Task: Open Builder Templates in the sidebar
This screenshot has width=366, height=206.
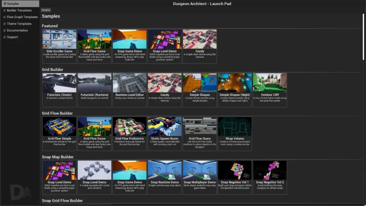Action: pyautogui.click(x=20, y=10)
